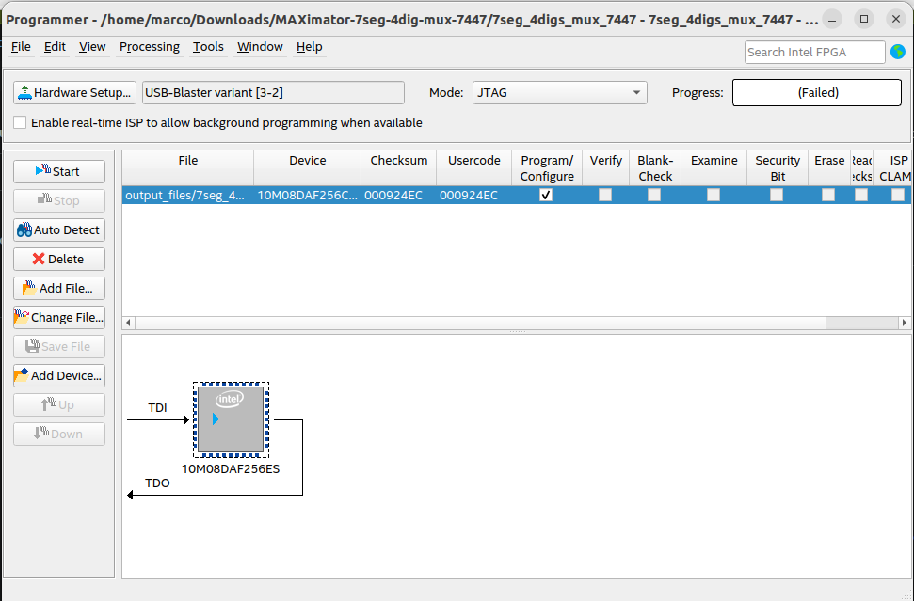Open the Add Device dialog

tap(59, 375)
